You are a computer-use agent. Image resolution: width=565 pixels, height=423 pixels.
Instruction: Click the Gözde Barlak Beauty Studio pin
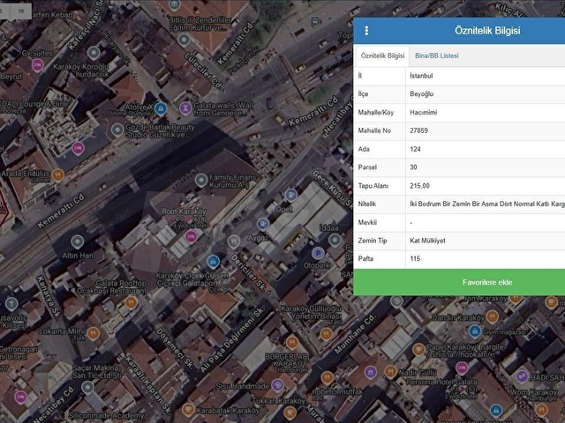point(117,130)
